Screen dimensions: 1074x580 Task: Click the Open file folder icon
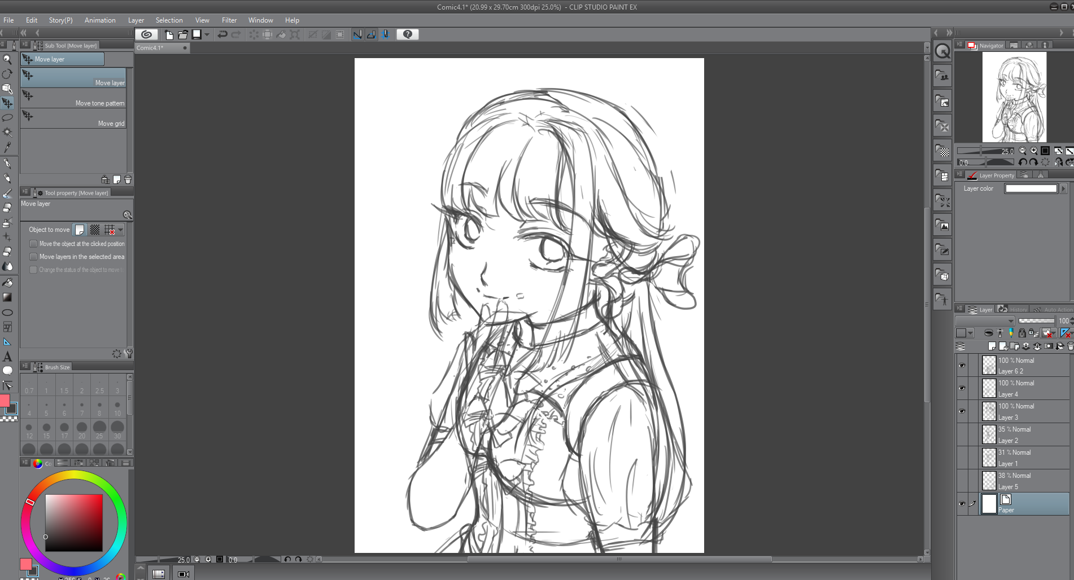tap(182, 34)
